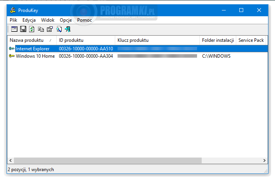
Task: Click the key icon beside Internet Explorer
Action: 12,48
